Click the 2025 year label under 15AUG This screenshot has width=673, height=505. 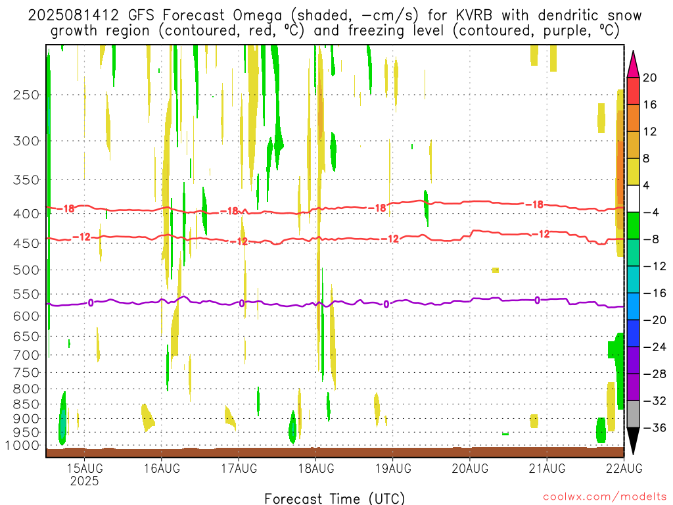pyautogui.click(x=85, y=481)
